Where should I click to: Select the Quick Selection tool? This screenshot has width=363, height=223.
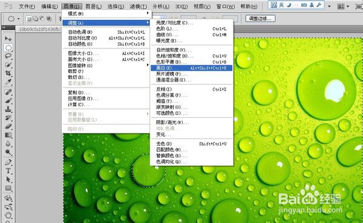click(x=8, y=65)
